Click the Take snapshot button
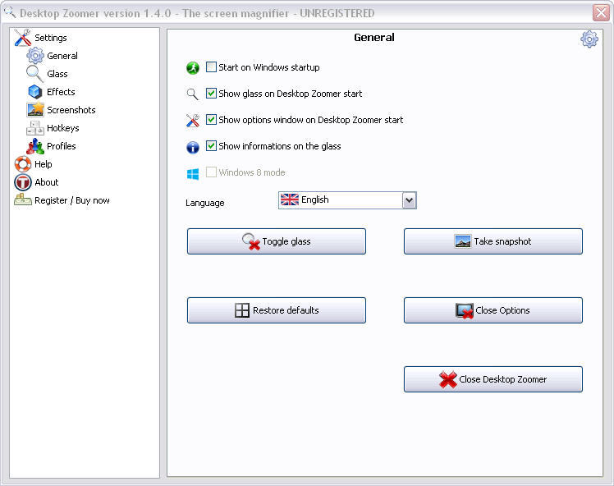The image size is (614, 486). click(x=493, y=241)
